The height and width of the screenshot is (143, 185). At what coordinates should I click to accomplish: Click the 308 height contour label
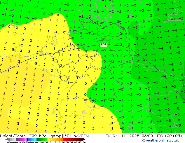click(104, 45)
